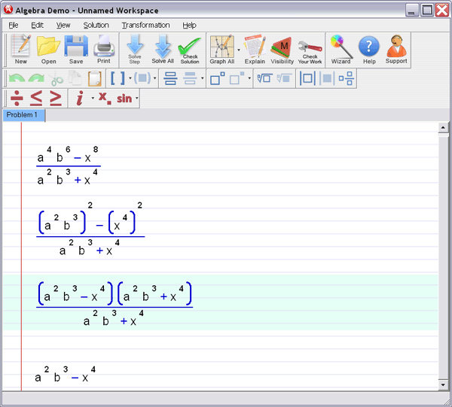Launch the Wizard
Screen dimensions: 452x407
pos(341,50)
